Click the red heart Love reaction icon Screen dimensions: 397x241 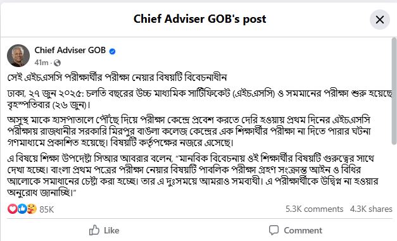(12, 209)
